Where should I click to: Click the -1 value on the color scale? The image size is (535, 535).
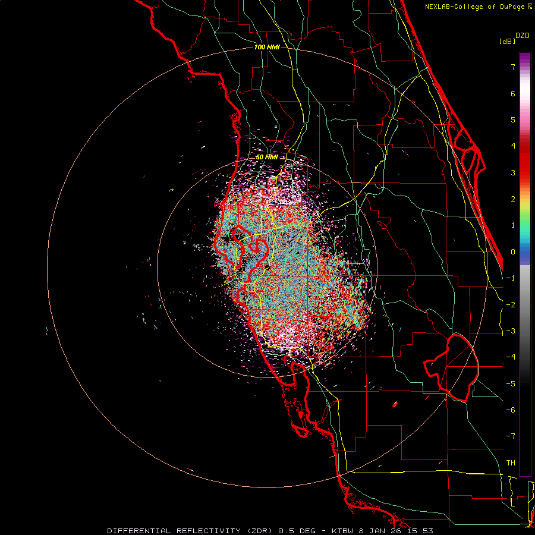[511, 278]
